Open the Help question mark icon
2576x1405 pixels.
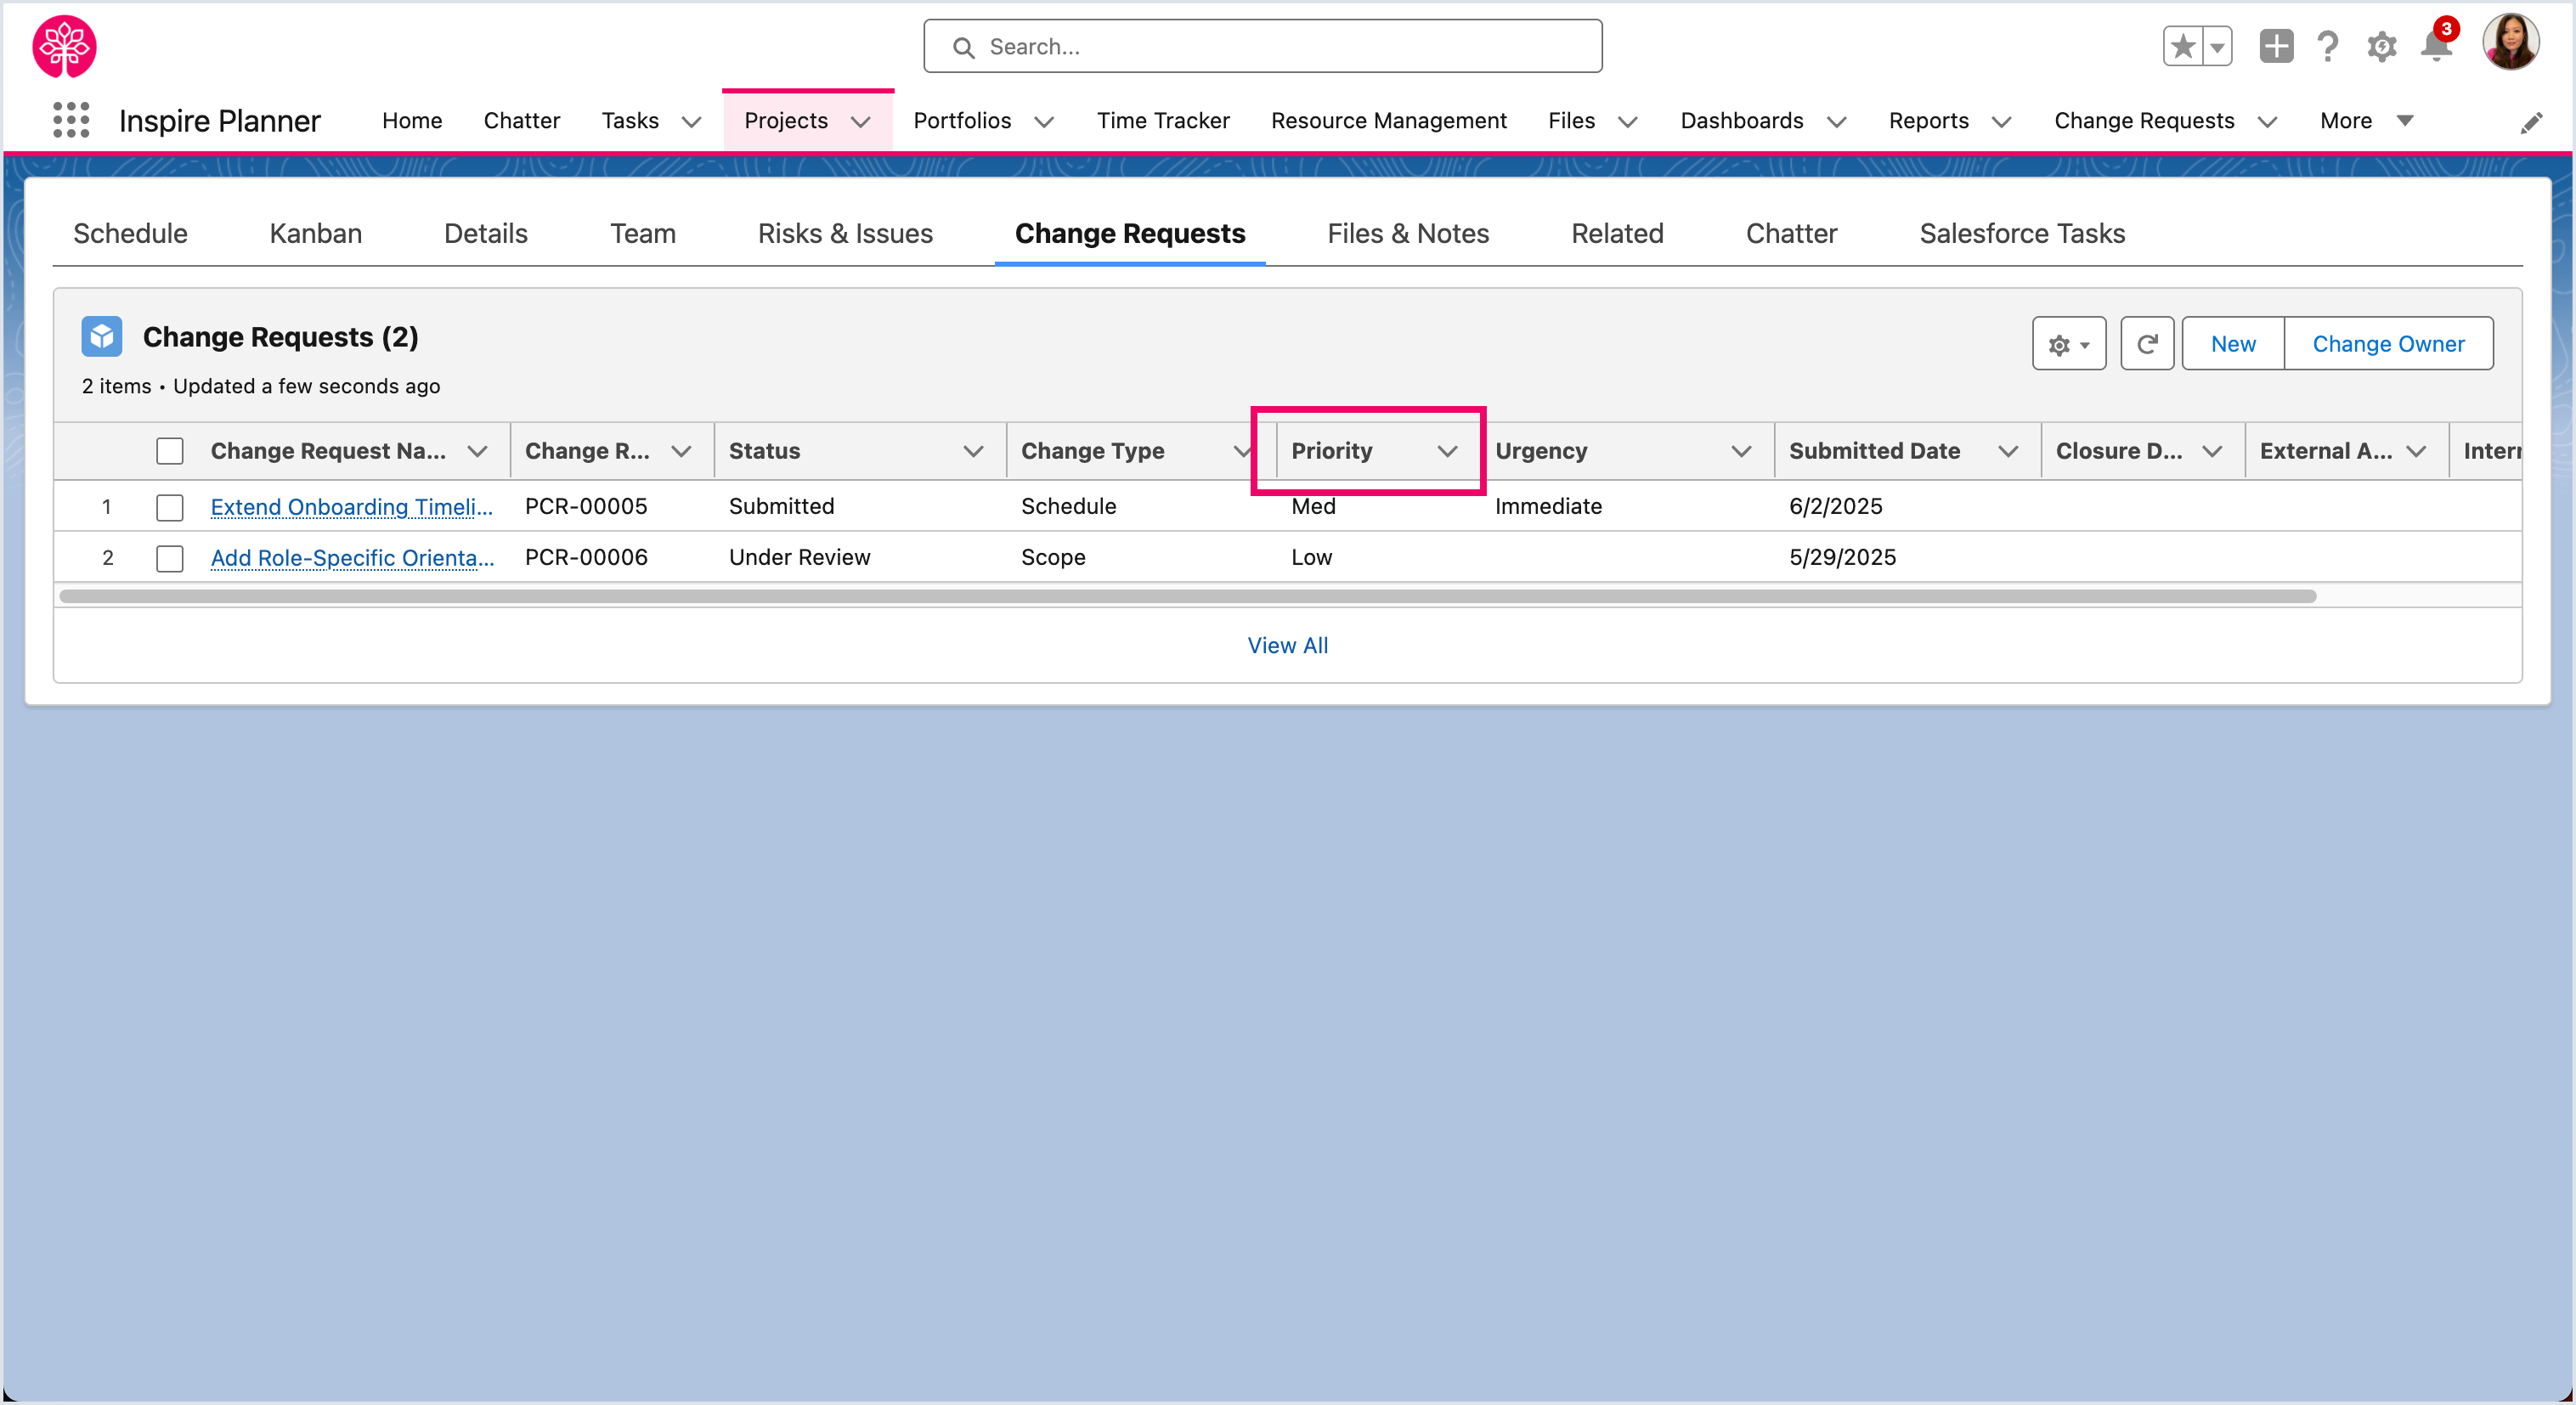(2328, 46)
